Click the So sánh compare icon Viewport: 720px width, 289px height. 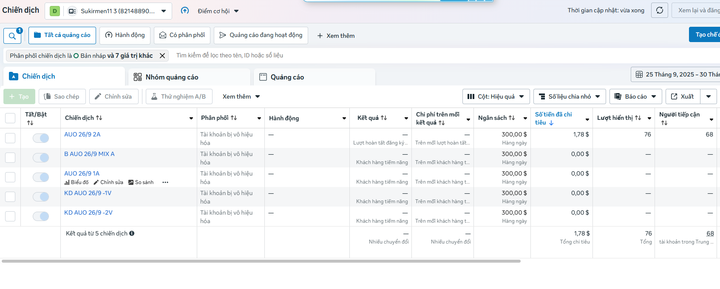tap(131, 182)
